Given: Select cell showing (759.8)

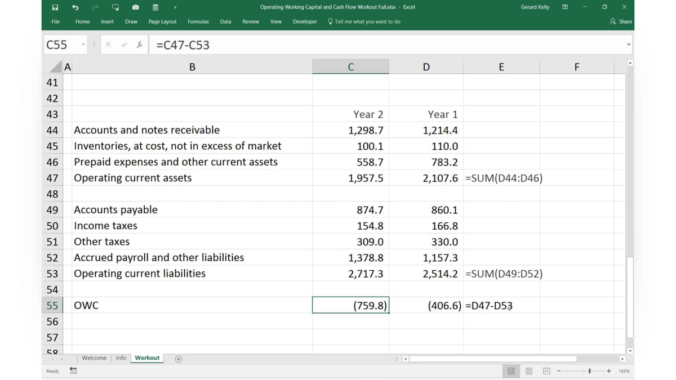Looking at the screenshot, I should click(x=350, y=306).
